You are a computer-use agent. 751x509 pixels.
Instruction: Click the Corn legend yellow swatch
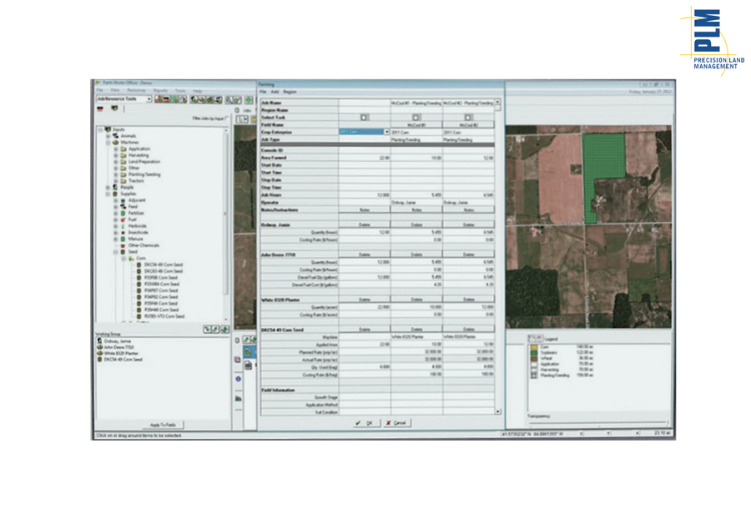tap(534, 347)
